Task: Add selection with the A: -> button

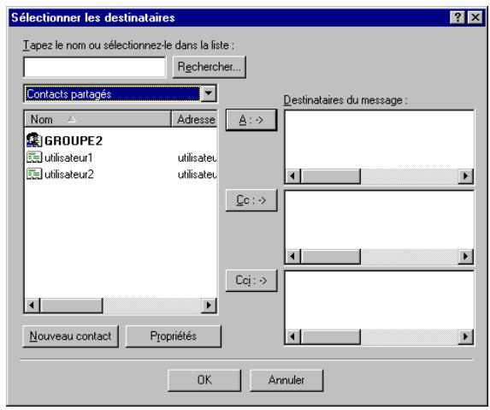Action: coord(251,120)
